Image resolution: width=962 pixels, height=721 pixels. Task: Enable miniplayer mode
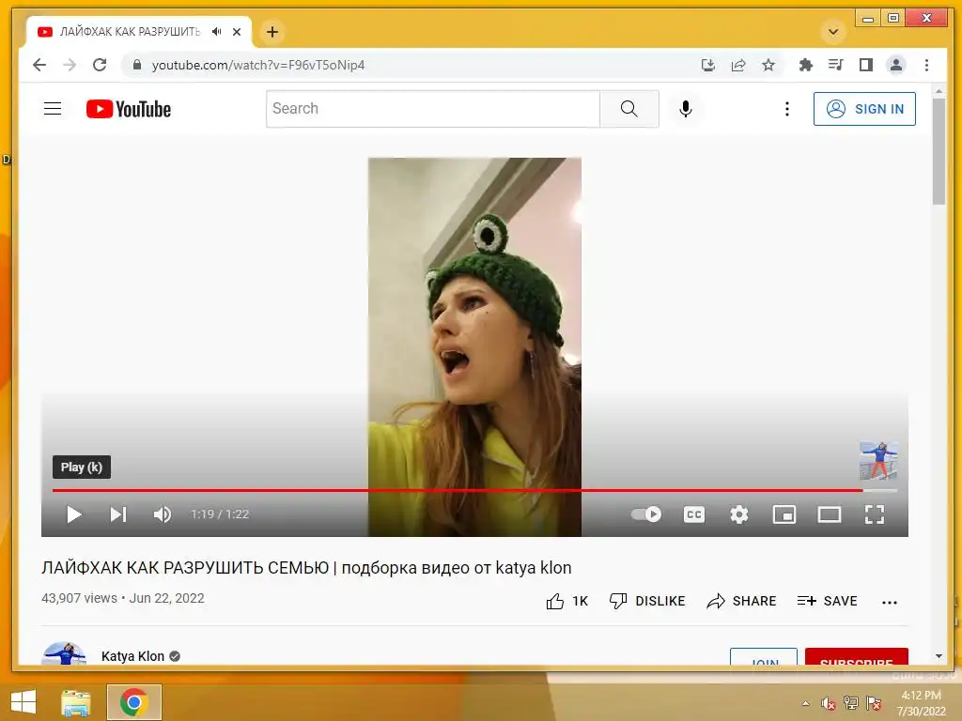pyautogui.click(x=784, y=514)
